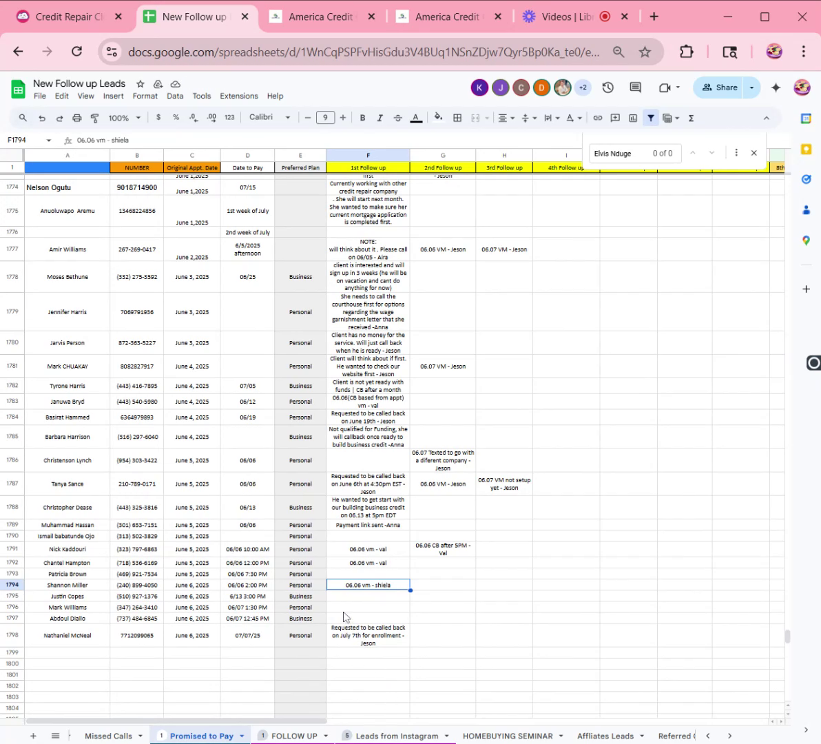Screen dimensions: 821x744
Task: Click the Share button
Action: 720,87
